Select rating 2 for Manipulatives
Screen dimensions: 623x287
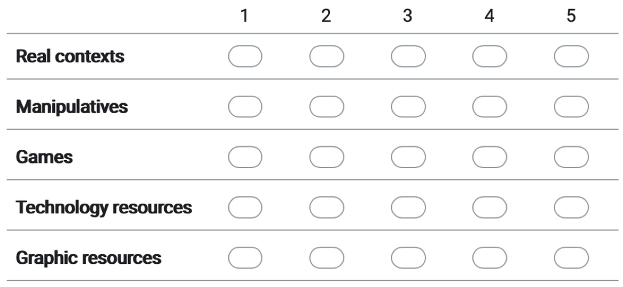(327, 107)
